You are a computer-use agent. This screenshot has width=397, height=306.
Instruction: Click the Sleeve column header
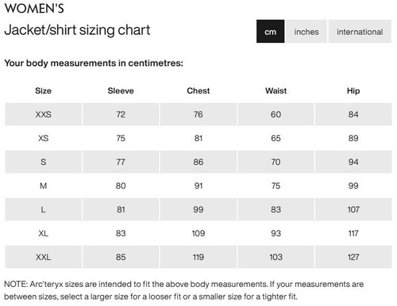pyautogui.click(x=121, y=90)
